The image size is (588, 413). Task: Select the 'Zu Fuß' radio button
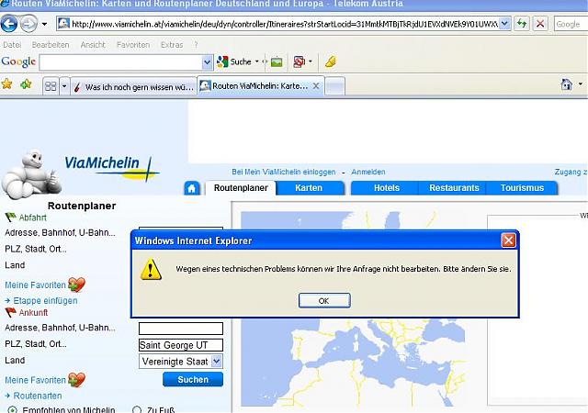137,410
